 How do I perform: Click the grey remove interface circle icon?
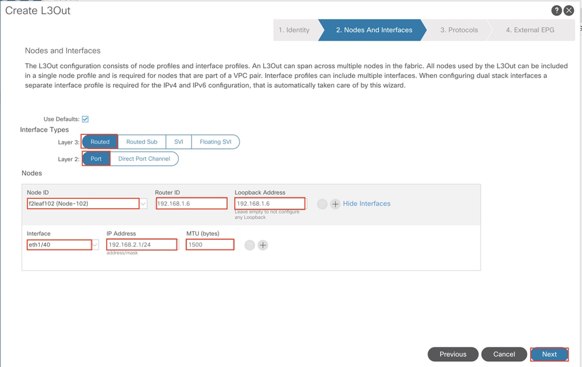250,245
